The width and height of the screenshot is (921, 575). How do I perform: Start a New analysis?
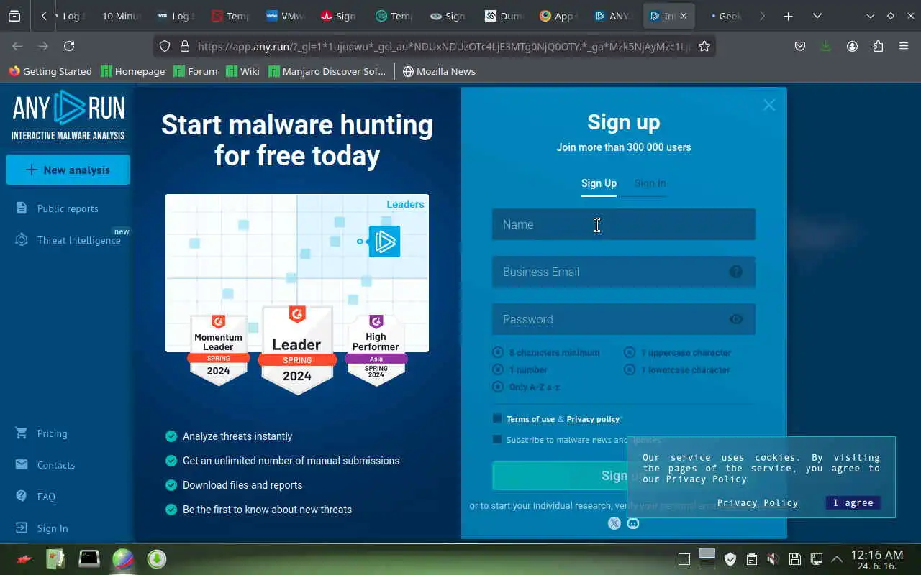[x=68, y=170]
